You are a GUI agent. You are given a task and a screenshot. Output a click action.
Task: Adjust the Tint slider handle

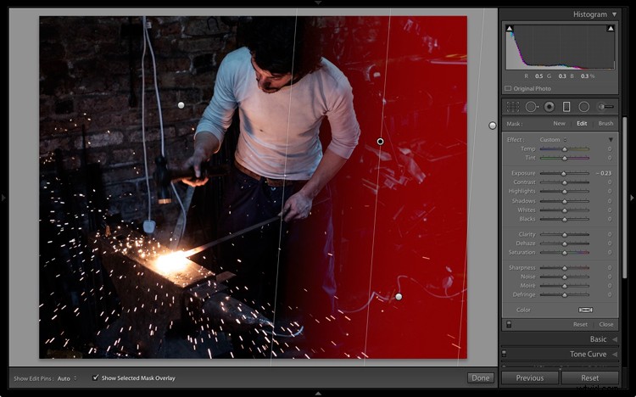(x=564, y=159)
